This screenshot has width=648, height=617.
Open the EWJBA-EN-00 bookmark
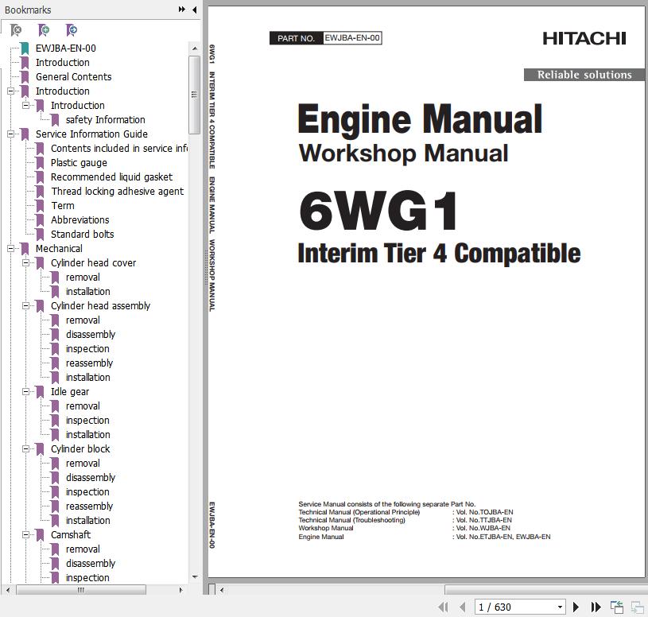point(66,49)
